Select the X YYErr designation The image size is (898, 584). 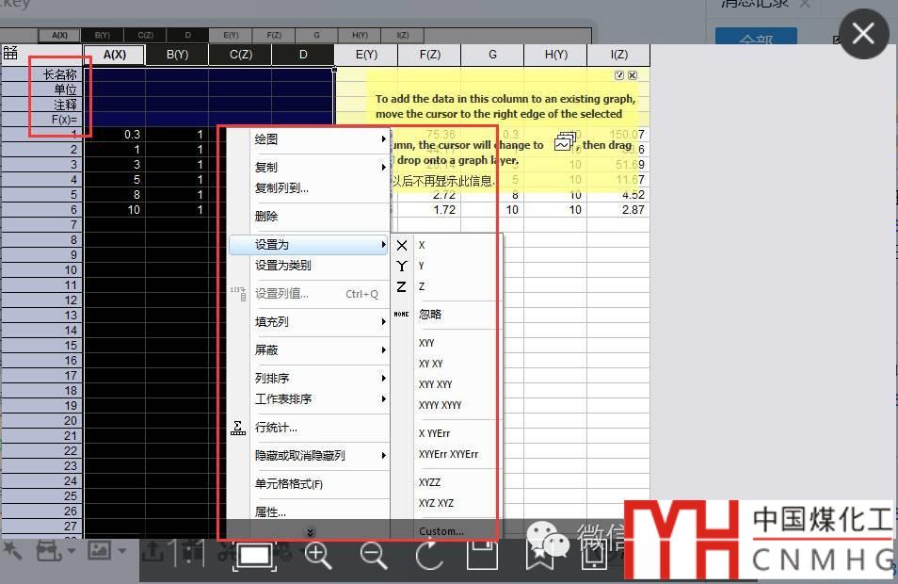pos(434,434)
